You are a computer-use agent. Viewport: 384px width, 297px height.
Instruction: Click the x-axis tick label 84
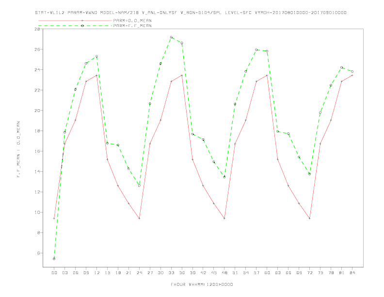pyautogui.click(x=352, y=273)
